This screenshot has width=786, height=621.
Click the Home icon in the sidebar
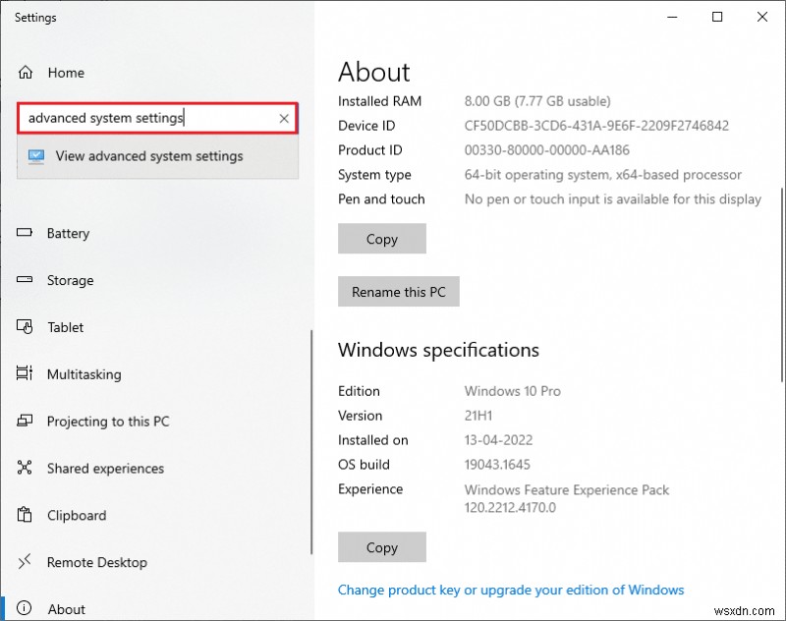point(26,73)
